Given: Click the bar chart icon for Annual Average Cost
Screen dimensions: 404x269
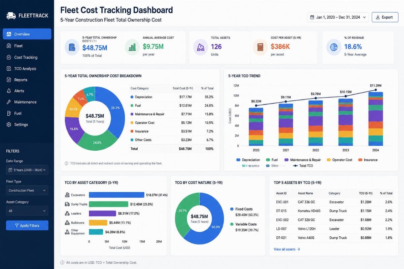Looking at the screenshot, I should coord(132,47).
